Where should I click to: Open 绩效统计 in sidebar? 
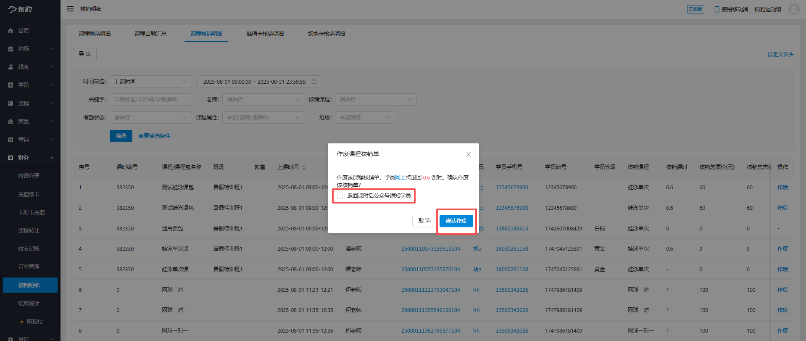tap(29, 303)
